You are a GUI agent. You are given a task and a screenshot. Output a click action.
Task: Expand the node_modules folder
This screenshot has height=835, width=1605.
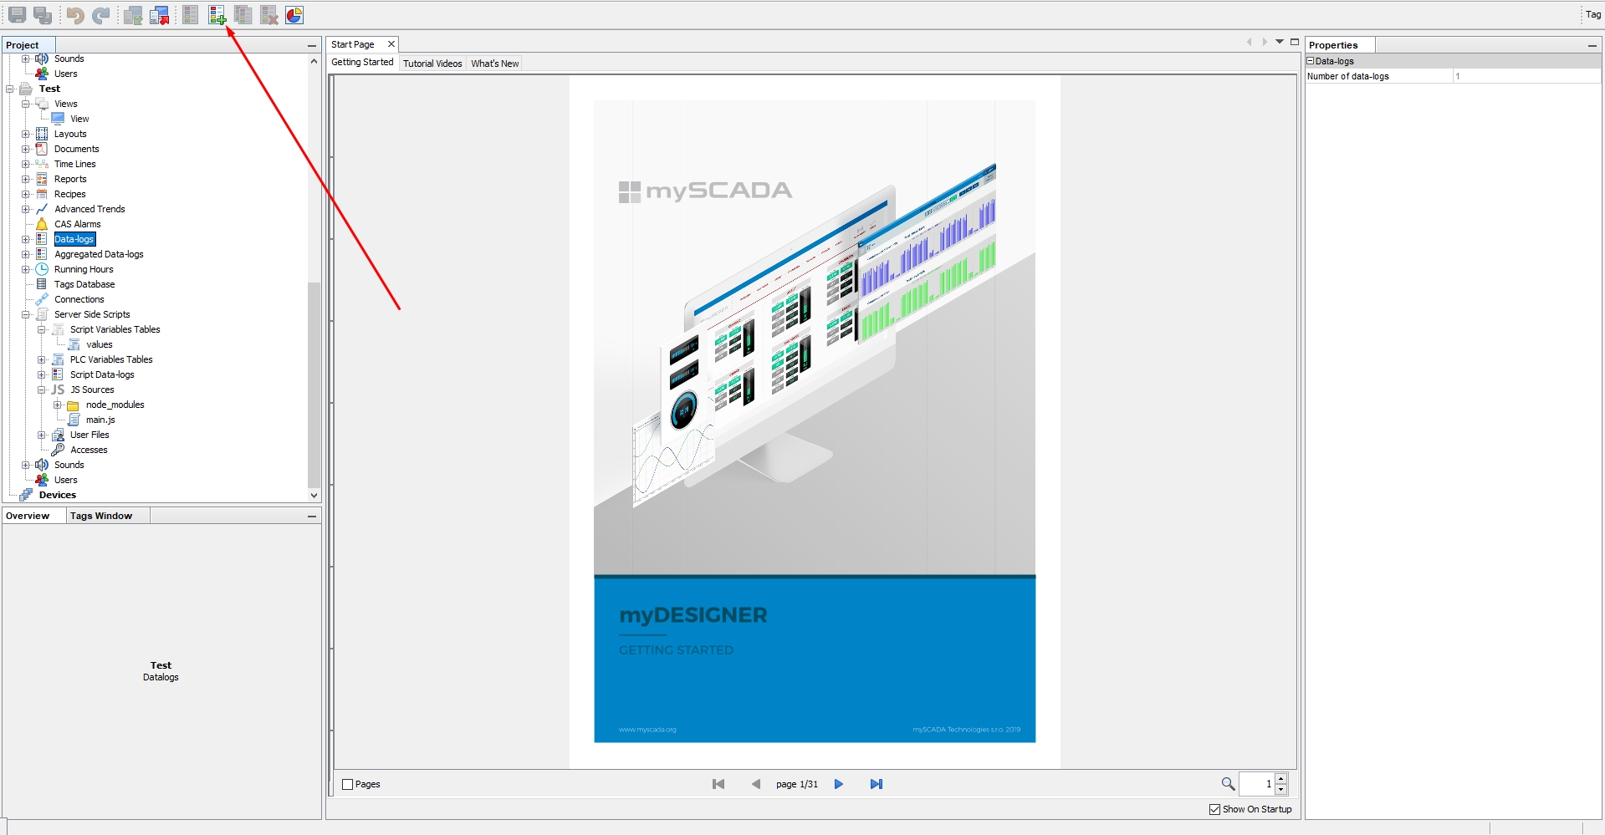pos(58,405)
